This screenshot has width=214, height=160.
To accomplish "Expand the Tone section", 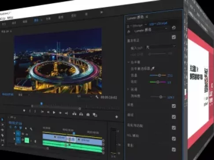I will [128, 89].
